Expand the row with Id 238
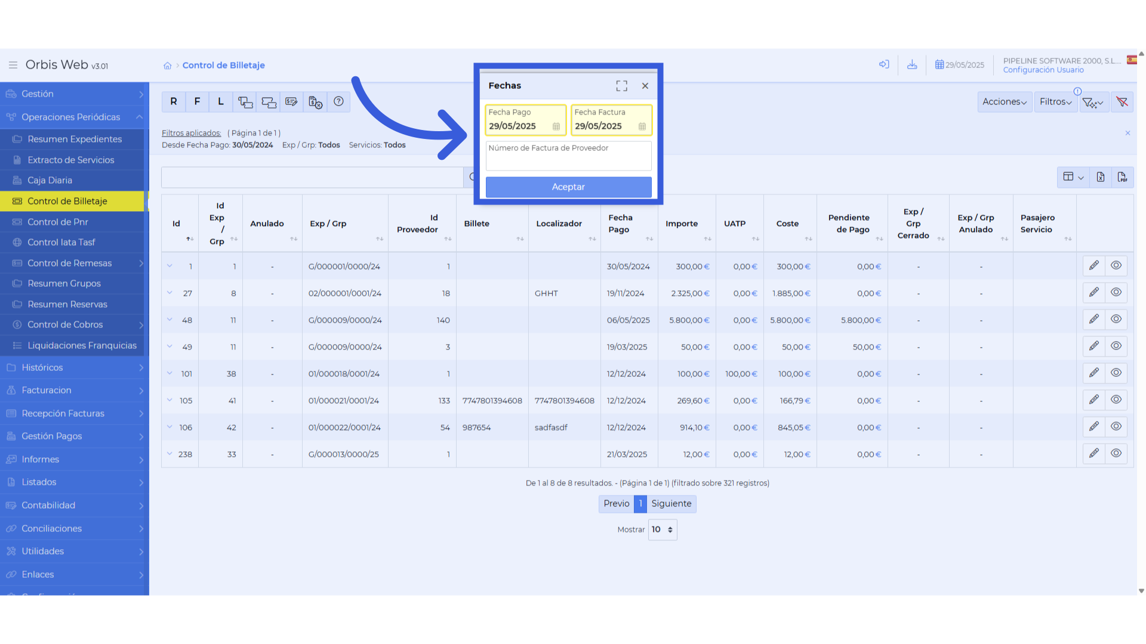The image size is (1146, 644). (170, 454)
